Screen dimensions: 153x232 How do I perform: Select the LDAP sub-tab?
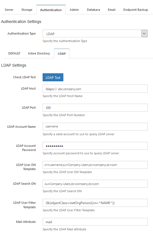tap(62, 54)
